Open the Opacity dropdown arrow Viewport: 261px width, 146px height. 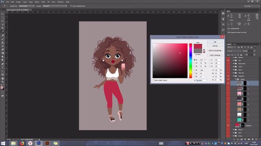[x=254, y=51]
